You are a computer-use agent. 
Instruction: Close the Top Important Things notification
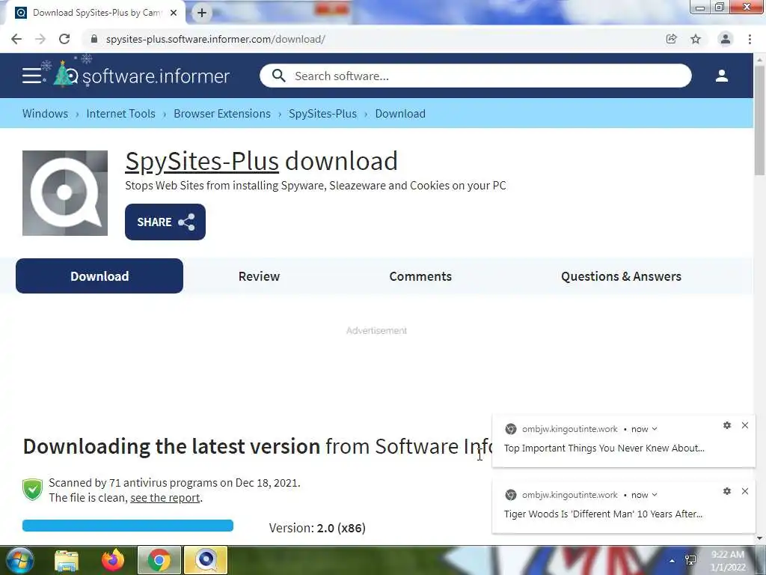(x=745, y=425)
